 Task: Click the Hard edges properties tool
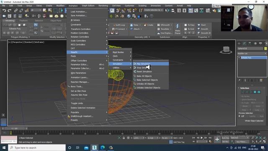[201, 25]
